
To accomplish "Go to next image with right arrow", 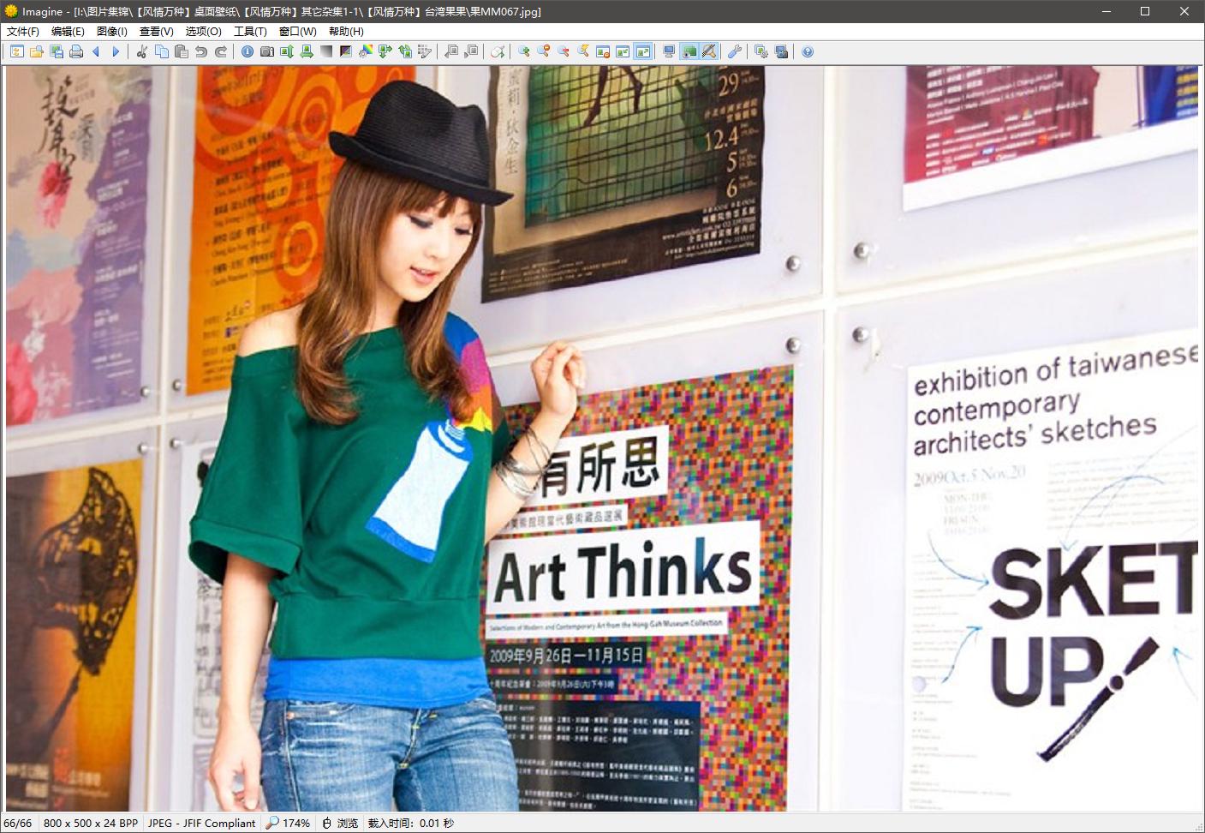I will coord(116,51).
